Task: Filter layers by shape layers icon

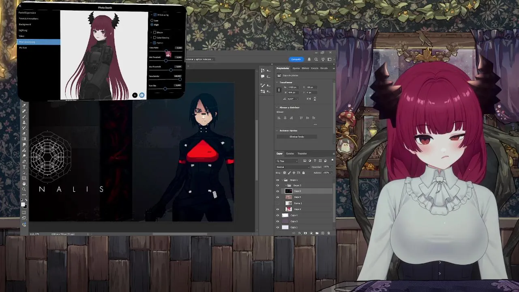Action: (x=320, y=161)
